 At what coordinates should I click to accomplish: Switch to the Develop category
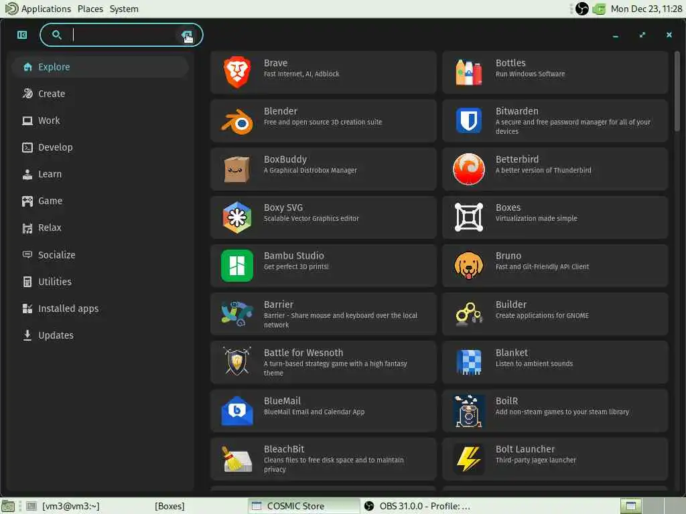click(x=100, y=147)
